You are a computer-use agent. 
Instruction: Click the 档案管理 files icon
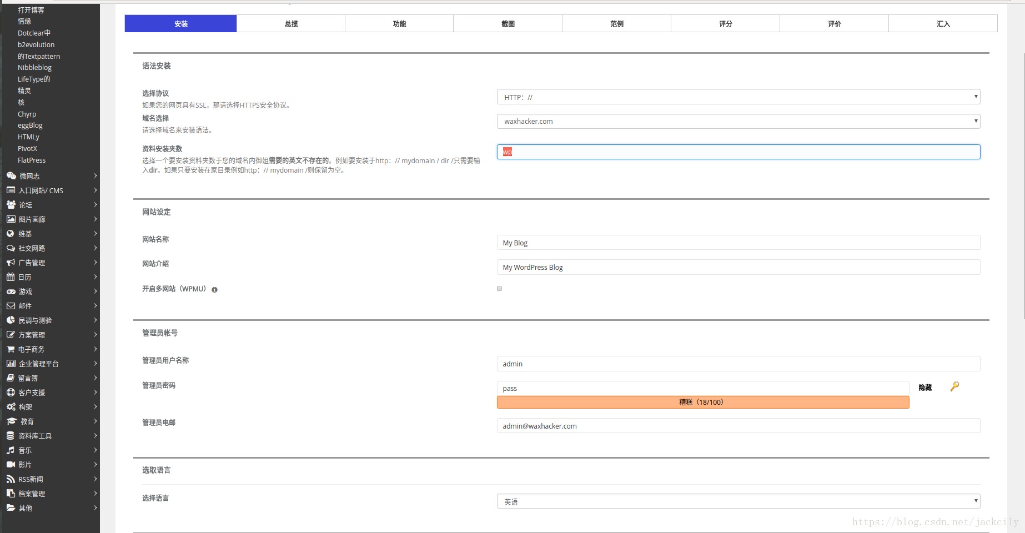pos(11,494)
